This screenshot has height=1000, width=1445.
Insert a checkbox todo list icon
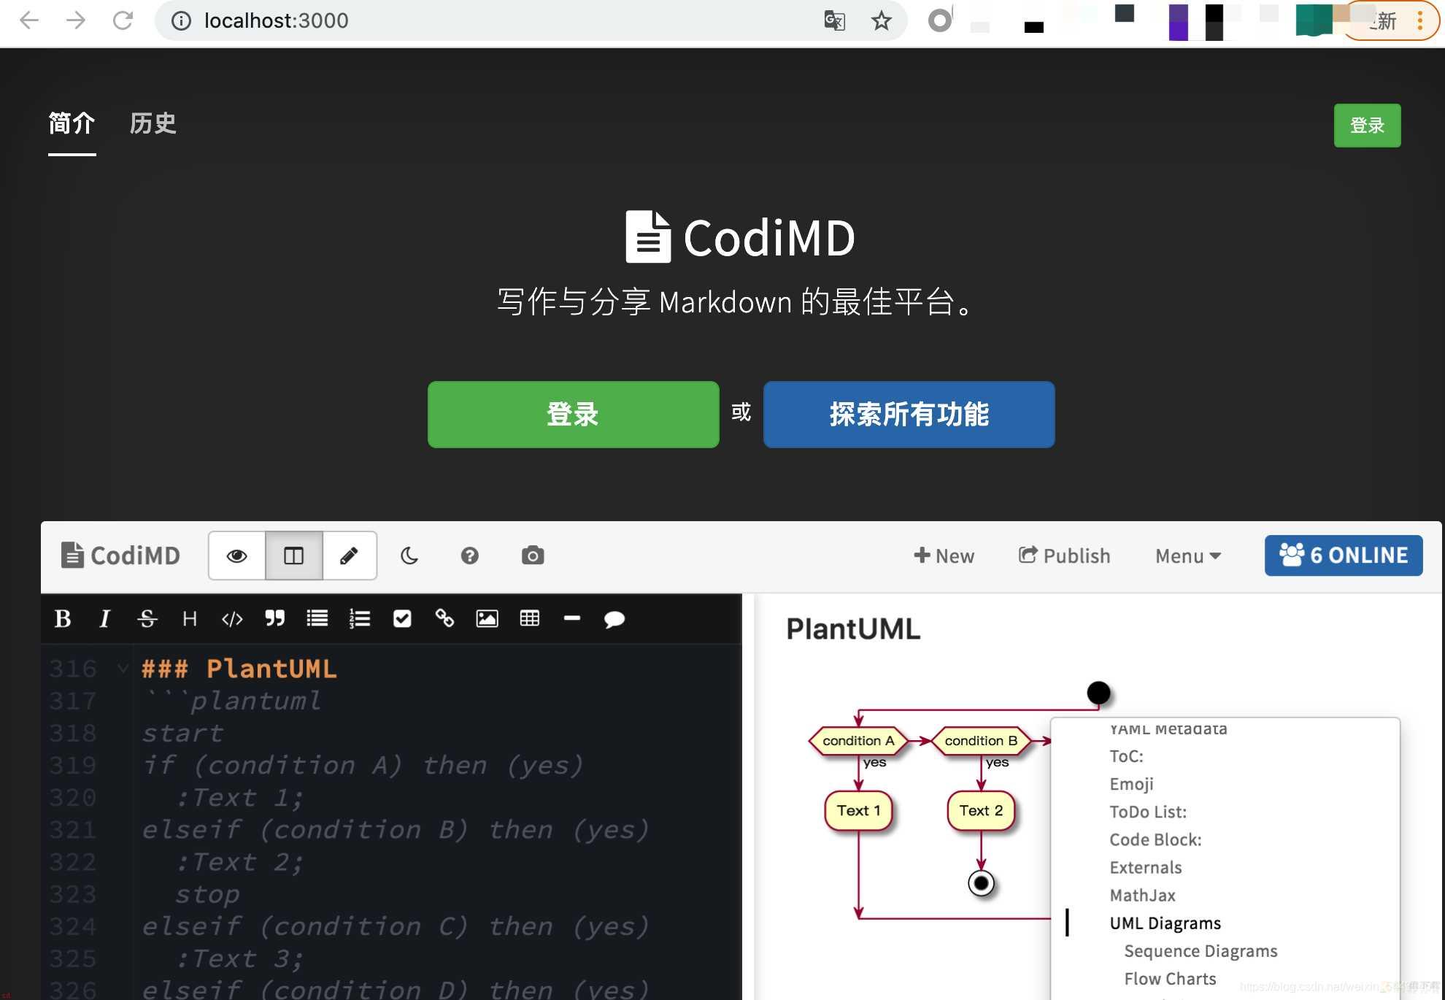(402, 619)
